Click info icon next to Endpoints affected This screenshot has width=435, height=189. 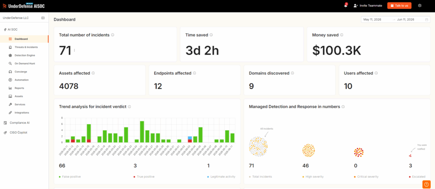[195, 73]
